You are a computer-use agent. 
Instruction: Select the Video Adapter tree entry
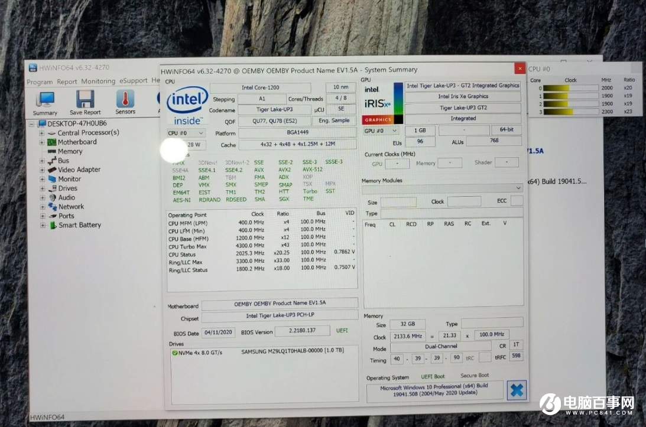(79, 170)
